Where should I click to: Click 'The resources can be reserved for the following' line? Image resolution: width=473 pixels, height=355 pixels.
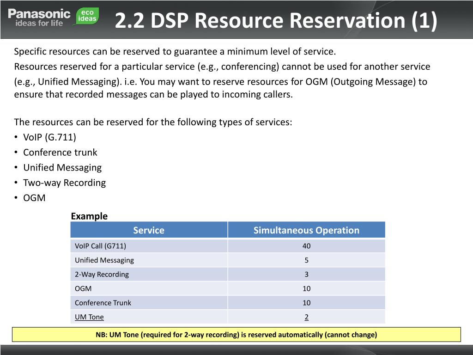(153, 122)
